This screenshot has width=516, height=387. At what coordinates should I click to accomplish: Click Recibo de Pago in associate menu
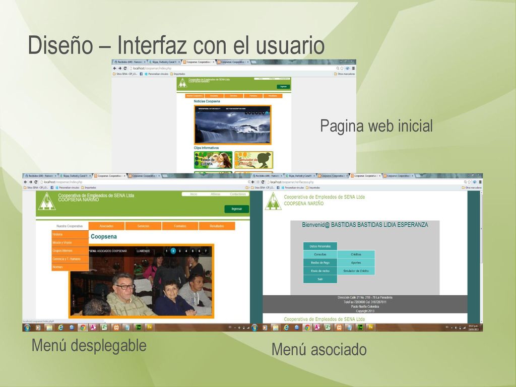click(320, 263)
